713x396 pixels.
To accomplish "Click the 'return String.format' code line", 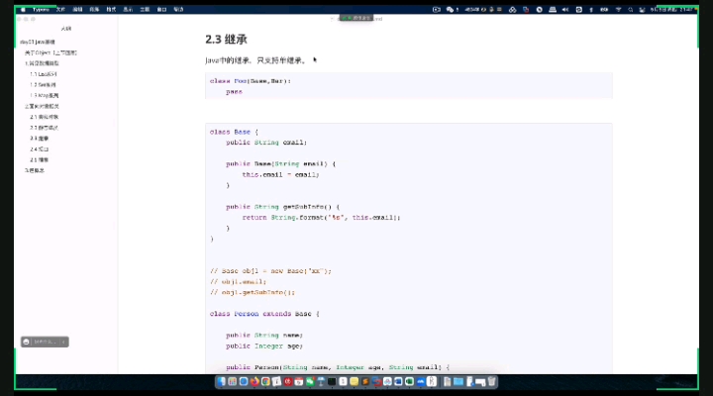I will tap(321, 218).
